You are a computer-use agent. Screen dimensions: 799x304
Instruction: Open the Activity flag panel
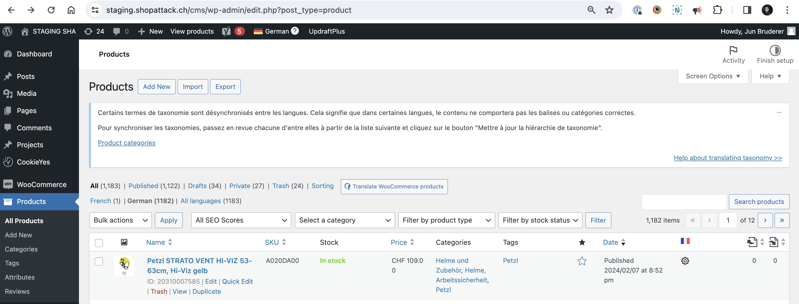(733, 54)
